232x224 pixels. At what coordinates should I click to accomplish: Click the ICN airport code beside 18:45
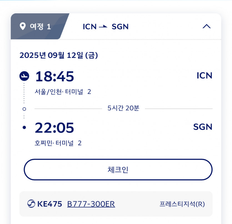tap(204, 76)
